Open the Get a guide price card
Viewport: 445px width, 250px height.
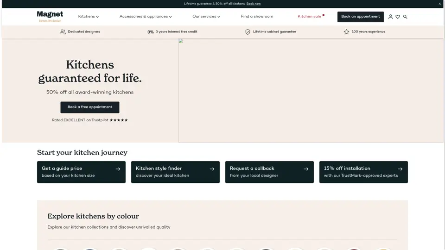pos(81,172)
